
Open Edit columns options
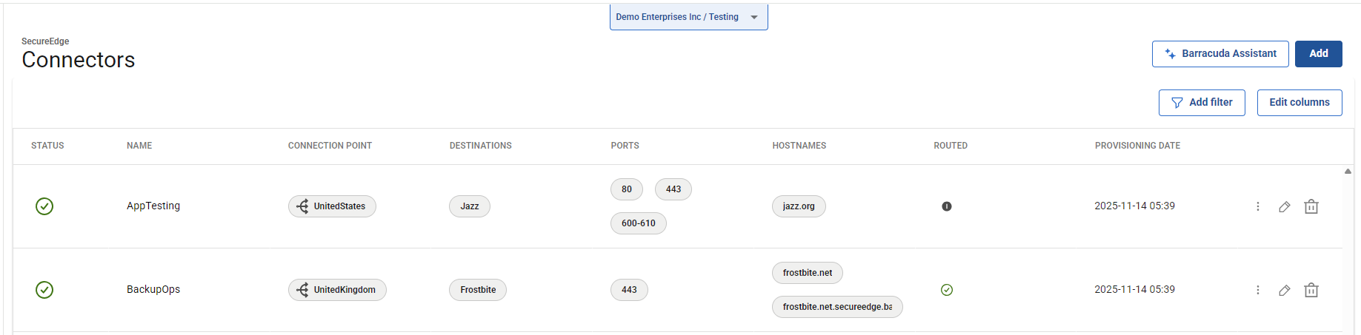[1299, 103]
